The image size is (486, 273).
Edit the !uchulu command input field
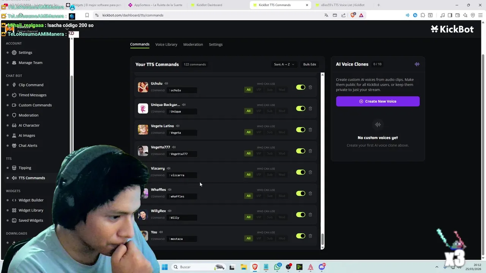click(x=182, y=90)
